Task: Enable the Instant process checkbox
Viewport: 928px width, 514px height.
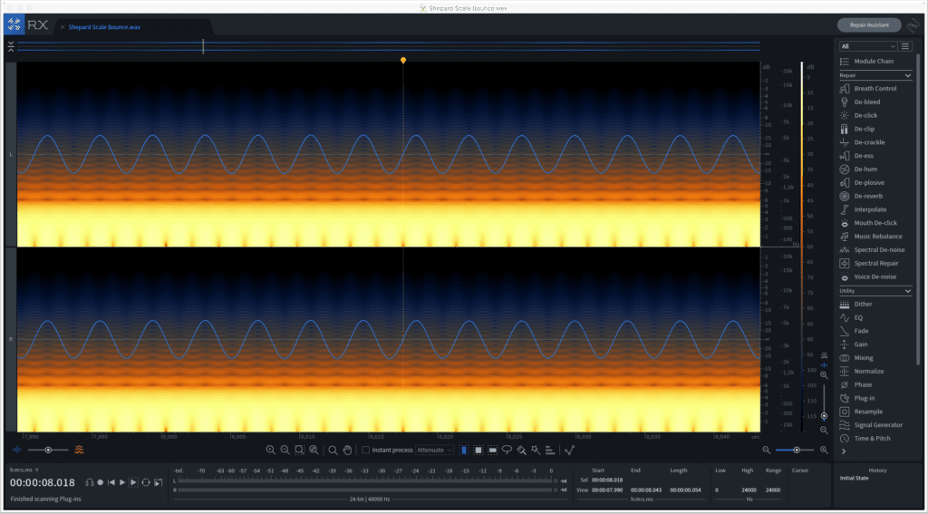Action: click(366, 450)
